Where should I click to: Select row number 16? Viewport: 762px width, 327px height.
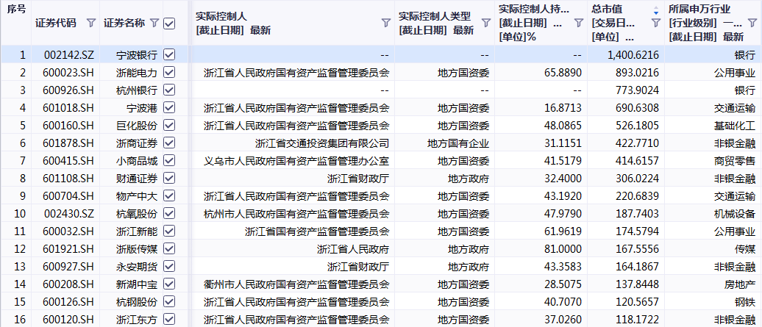20,319
